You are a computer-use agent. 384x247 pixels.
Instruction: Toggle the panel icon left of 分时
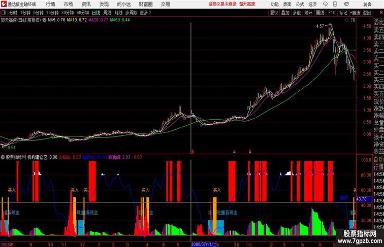4,13
